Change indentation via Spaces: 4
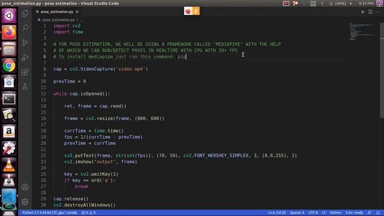This screenshot has height=216, width=384. pyautogui.click(x=297, y=212)
